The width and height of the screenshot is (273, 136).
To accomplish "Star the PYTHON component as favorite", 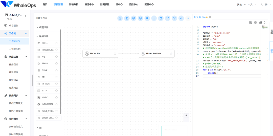I will click(56, 84).
